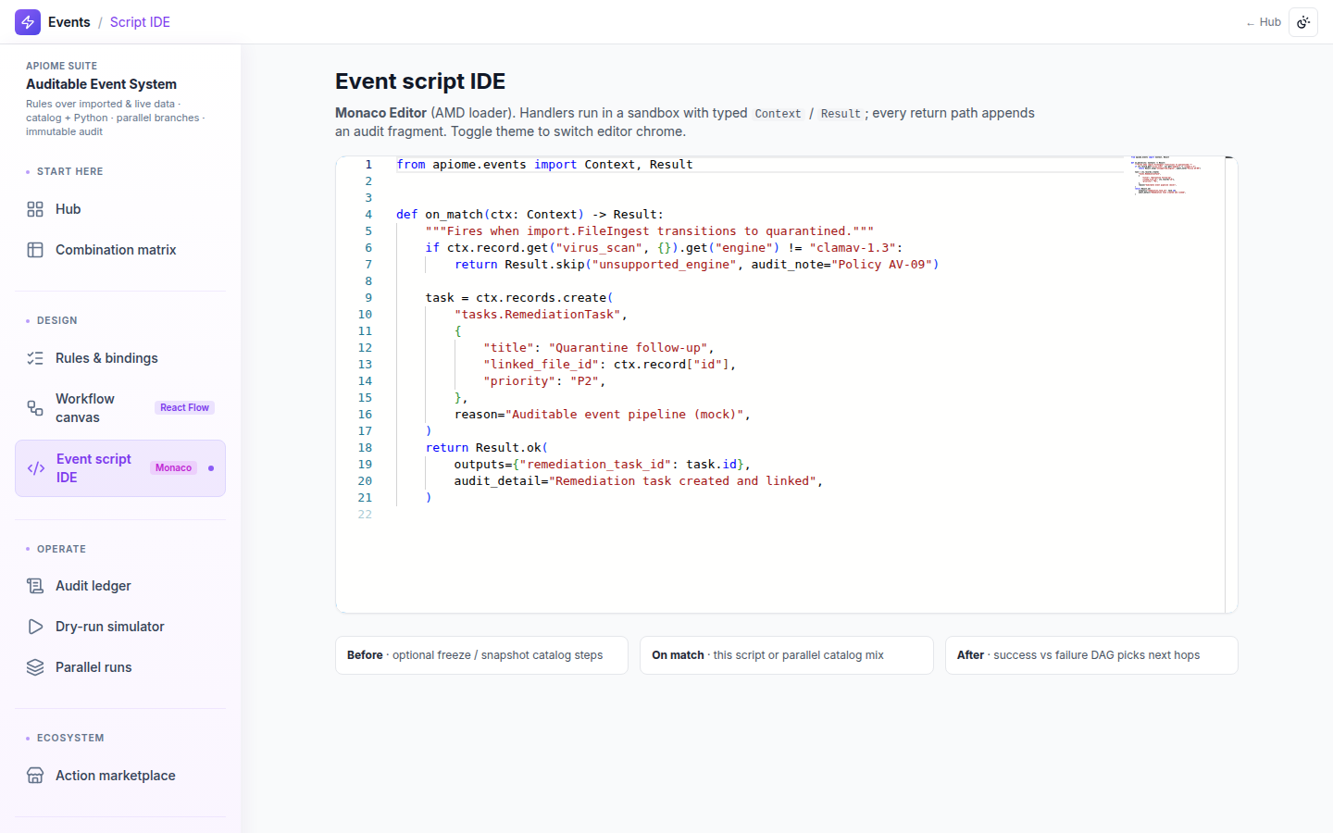Click the 'ECOSYSTEM' section label
The height and width of the screenshot is (833, 1333).
pos(70,738)
